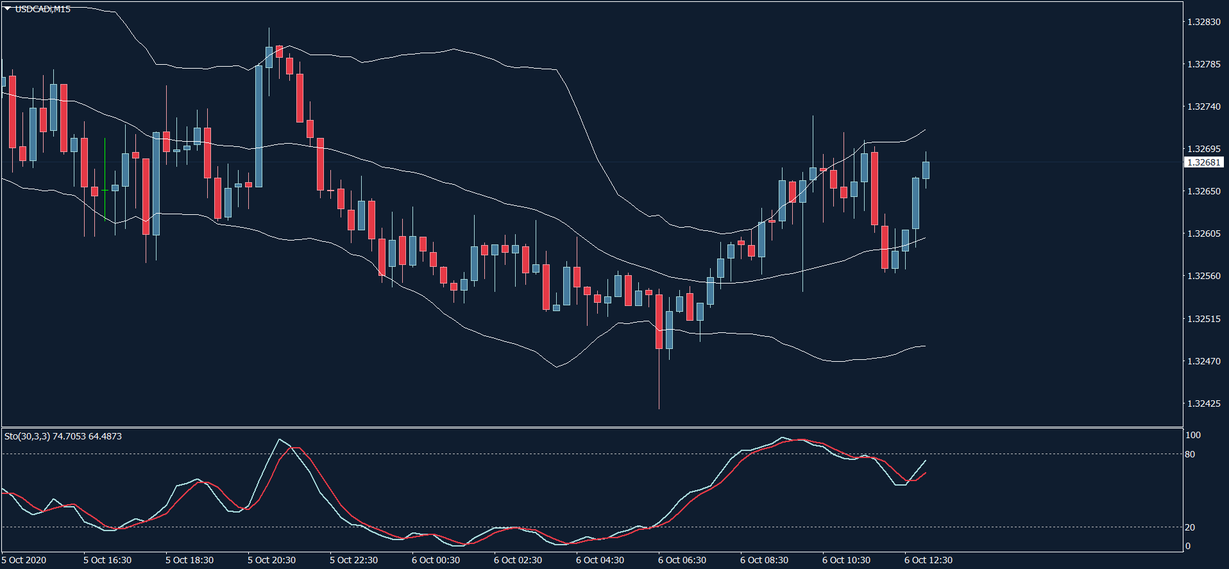1229x569 pixels.
Task: Click the 6 Oct 12:30 time label
Action: pyautogui.click(x=928, y=560)
